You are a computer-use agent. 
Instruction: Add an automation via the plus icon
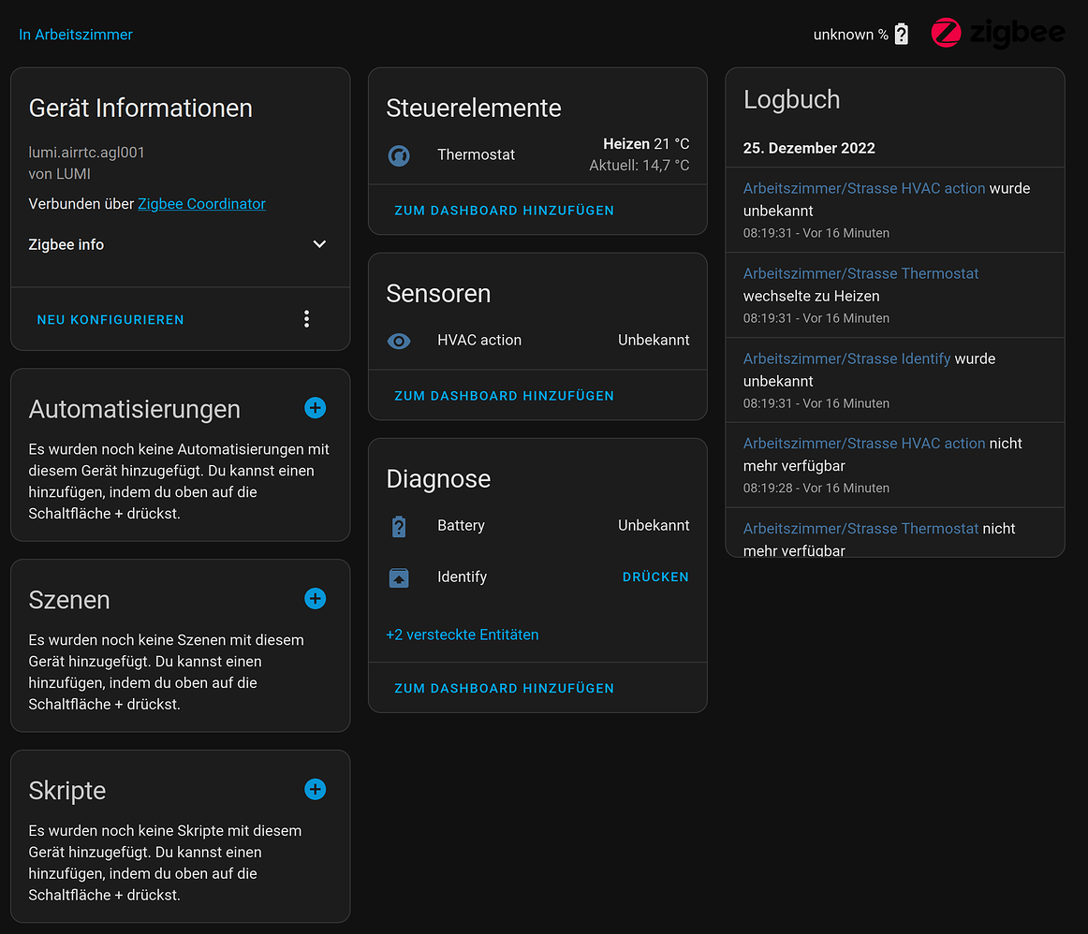[x=315, y=408]
